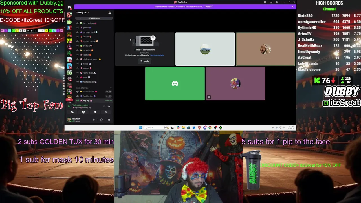Screen dimensions: 361x203
Task: Open the garbage-joint channel
Action: pyautogui.click(x=94, y=32)
